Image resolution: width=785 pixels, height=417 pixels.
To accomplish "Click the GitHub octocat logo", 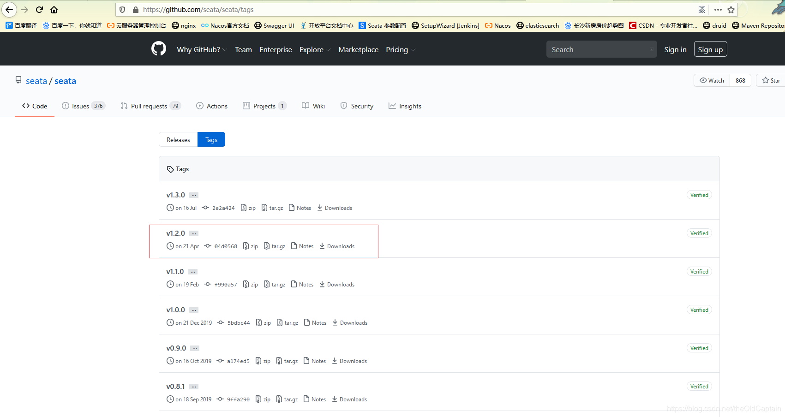I will pyautogui.click(x=159, y=48).
